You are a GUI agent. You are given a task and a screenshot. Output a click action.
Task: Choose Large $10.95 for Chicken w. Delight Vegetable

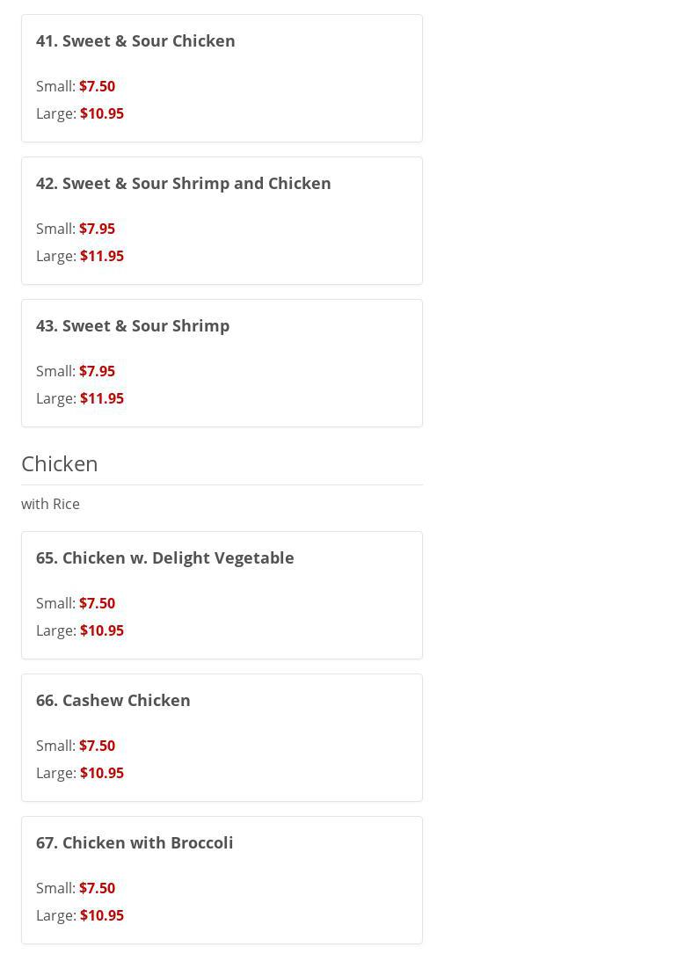[x=80, y=630]
